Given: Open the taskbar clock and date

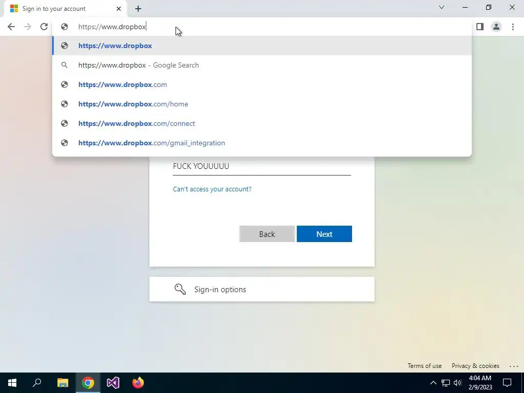Looking at the screenshot, I should pyautogui.click(x=480, y=383).
